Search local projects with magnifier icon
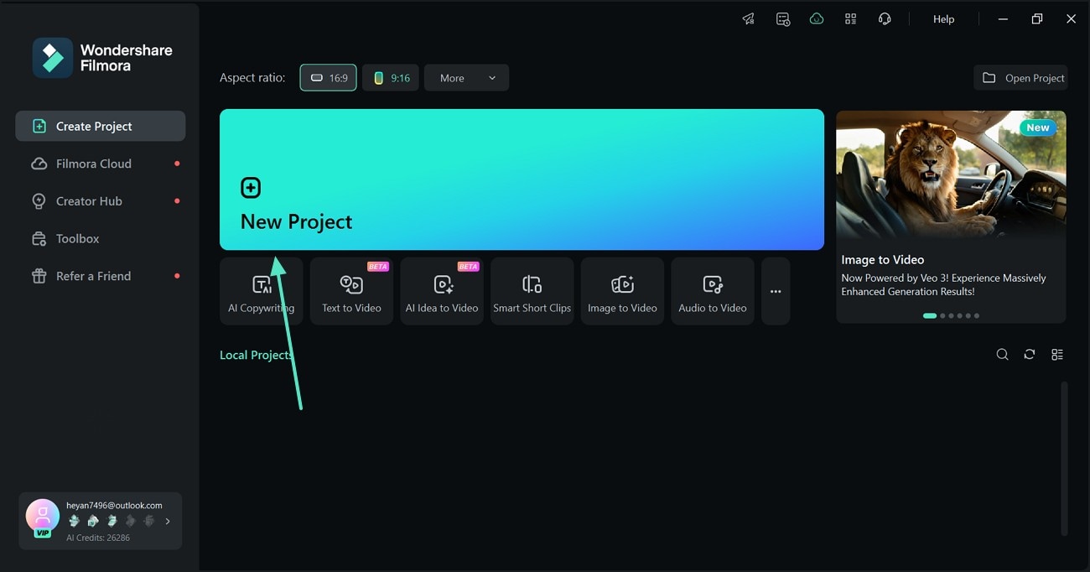1090x572 pixels. [1002, 355]
